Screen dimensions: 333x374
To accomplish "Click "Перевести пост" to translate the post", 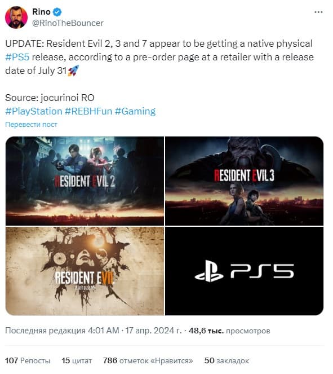I will [31, 125].
